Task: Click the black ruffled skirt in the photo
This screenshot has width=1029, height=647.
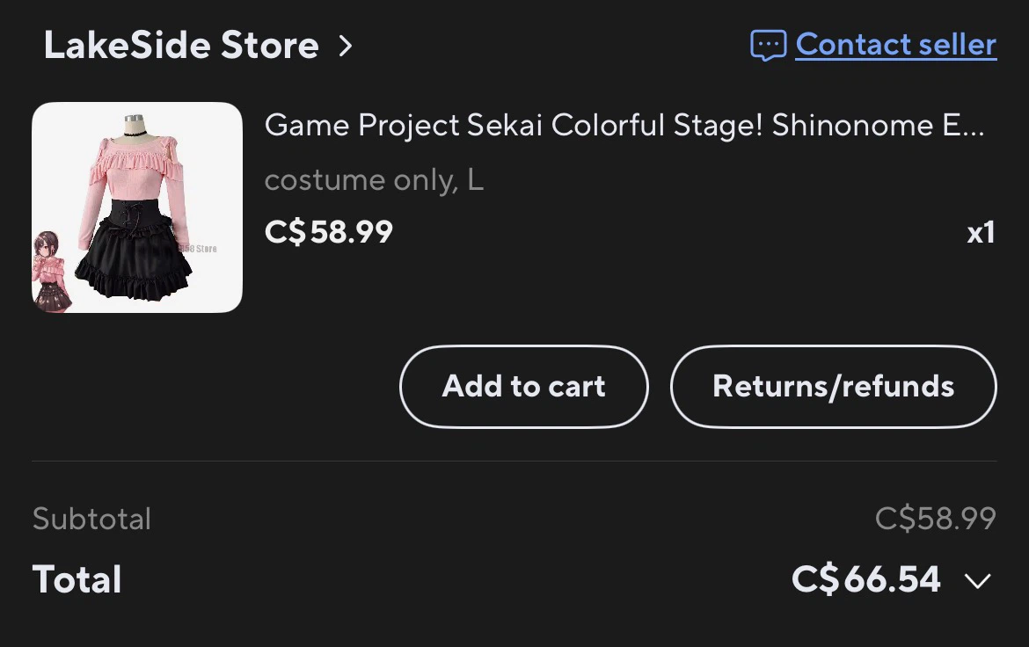Action: point(135,263)
